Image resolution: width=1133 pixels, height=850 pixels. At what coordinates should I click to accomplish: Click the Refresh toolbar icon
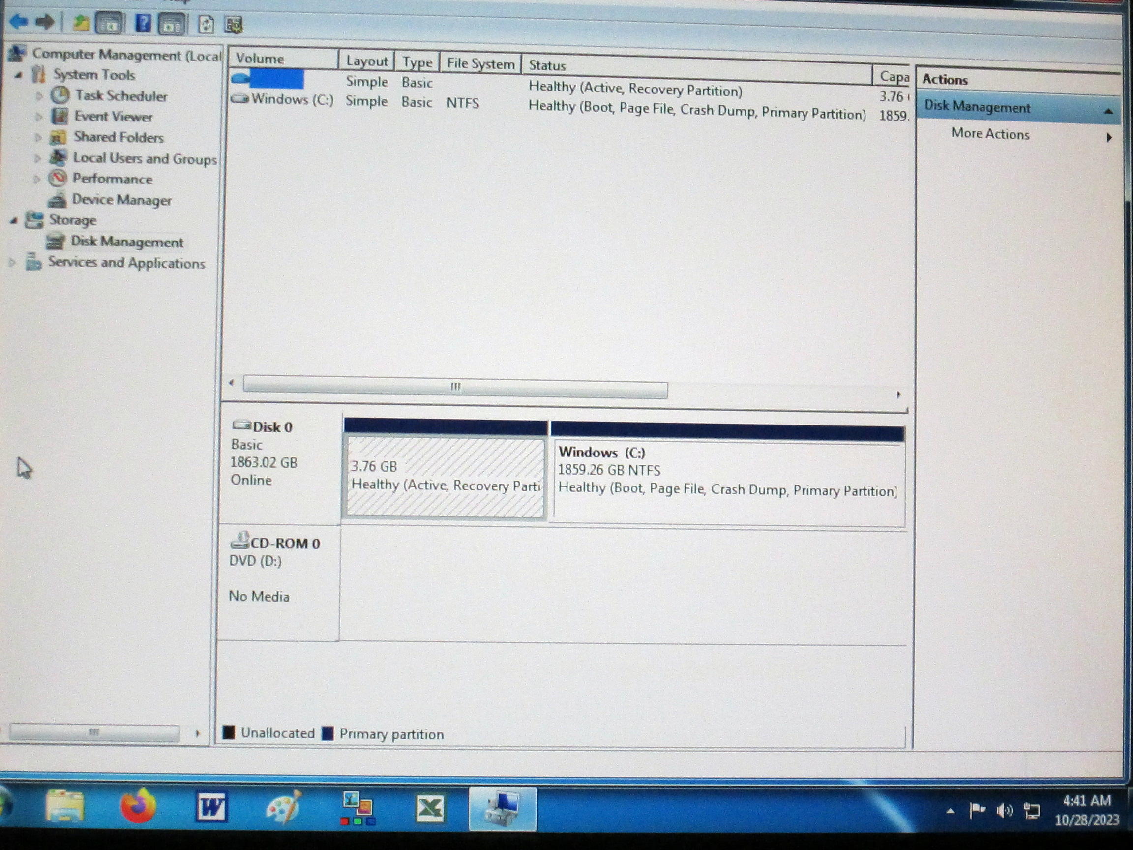(x=206, y=25)
